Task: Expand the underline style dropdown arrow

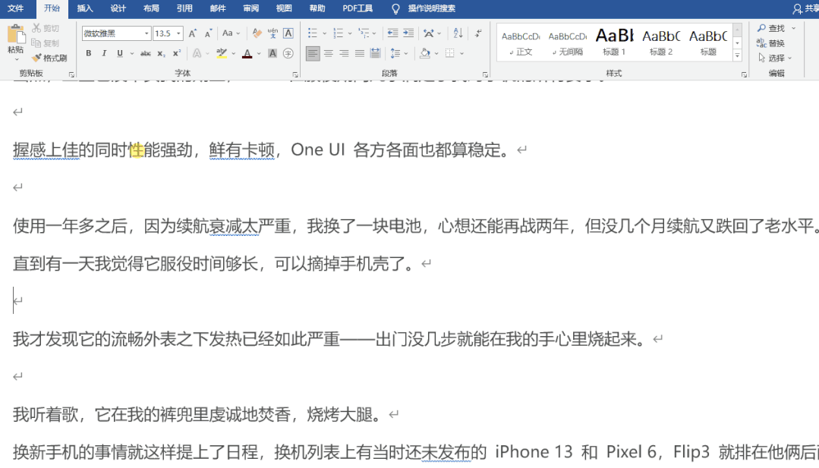Action: (x=131, y=53)
